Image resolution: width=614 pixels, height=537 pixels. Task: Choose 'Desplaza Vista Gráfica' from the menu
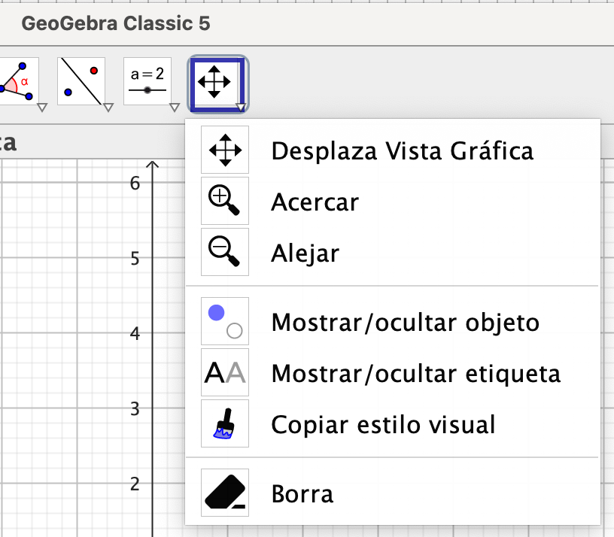(392, 150)
